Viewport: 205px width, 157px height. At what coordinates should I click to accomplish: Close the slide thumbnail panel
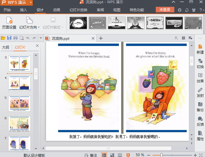point(37,46)
